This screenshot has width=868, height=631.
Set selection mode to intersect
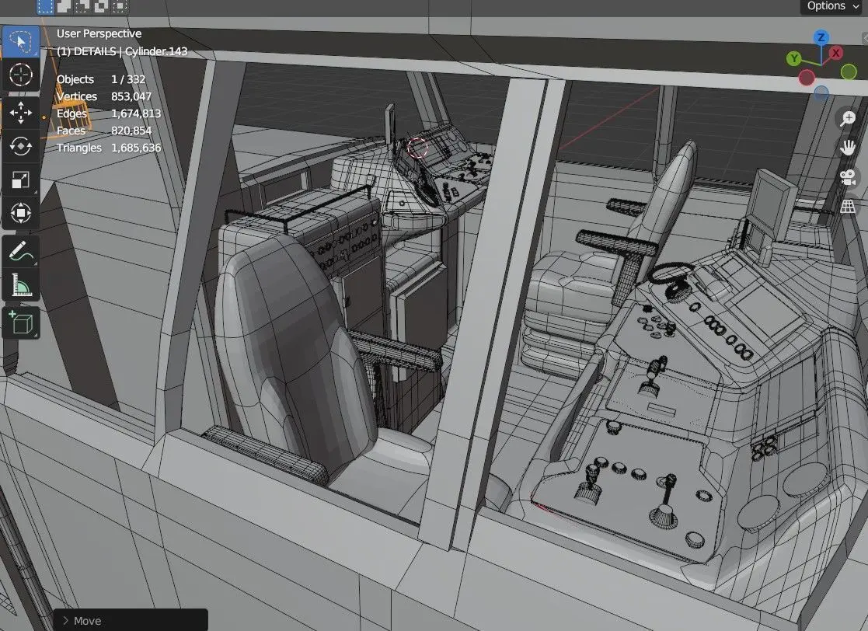[x=119, y=6]
